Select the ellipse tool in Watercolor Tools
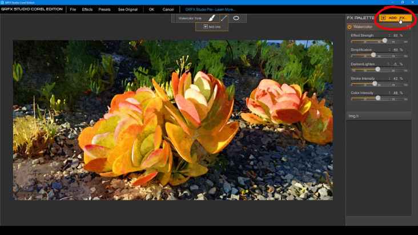The height and width of the screenshot is (235, 418). [x=236, y=18]
